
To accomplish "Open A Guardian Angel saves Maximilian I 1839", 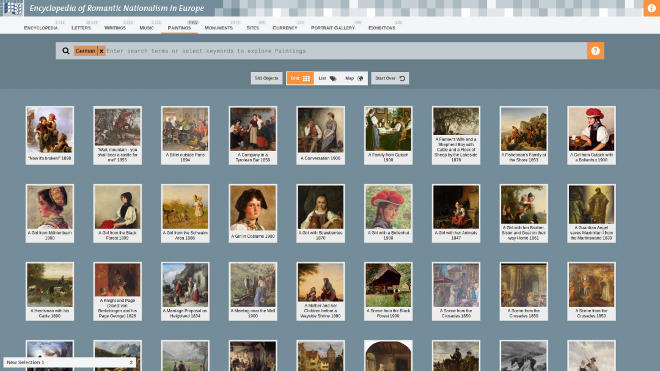I will point(592,213).
